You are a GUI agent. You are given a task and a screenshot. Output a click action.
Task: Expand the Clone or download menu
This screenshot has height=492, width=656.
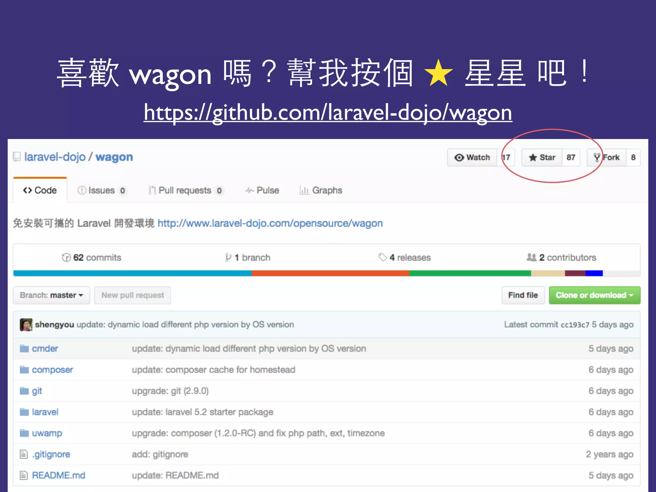594,295
